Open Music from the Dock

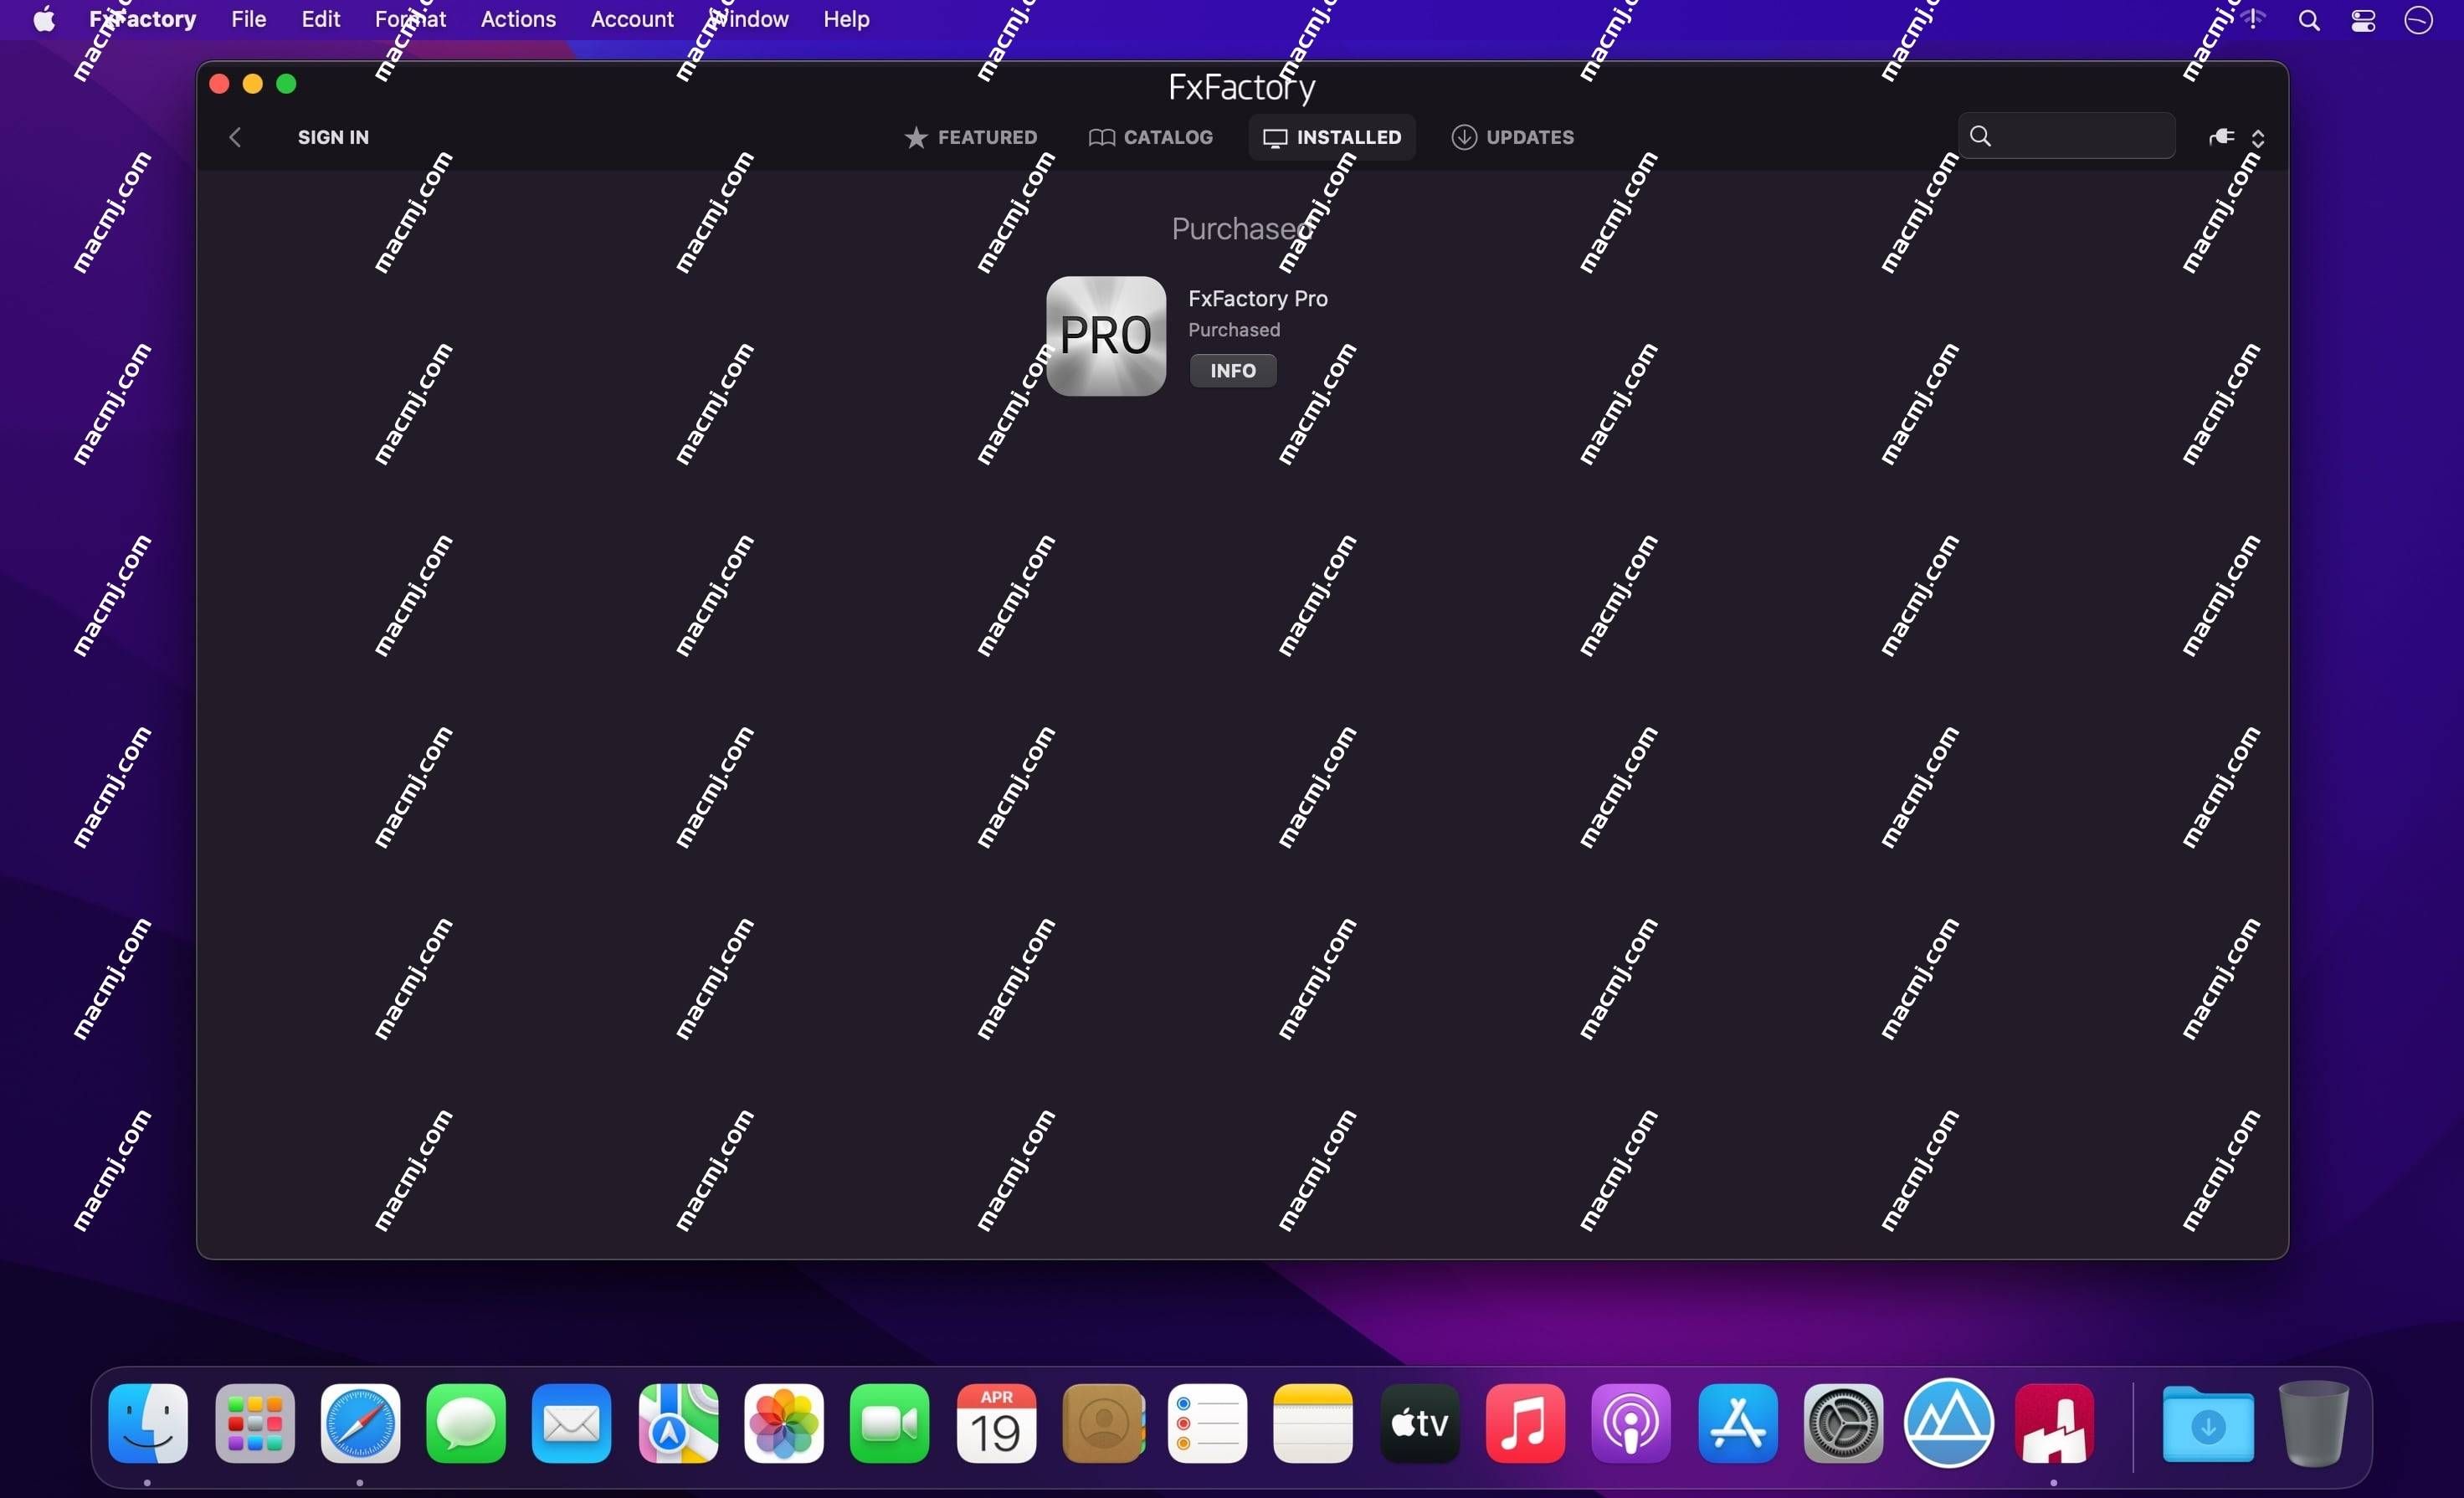[x=1526, y=1424]
